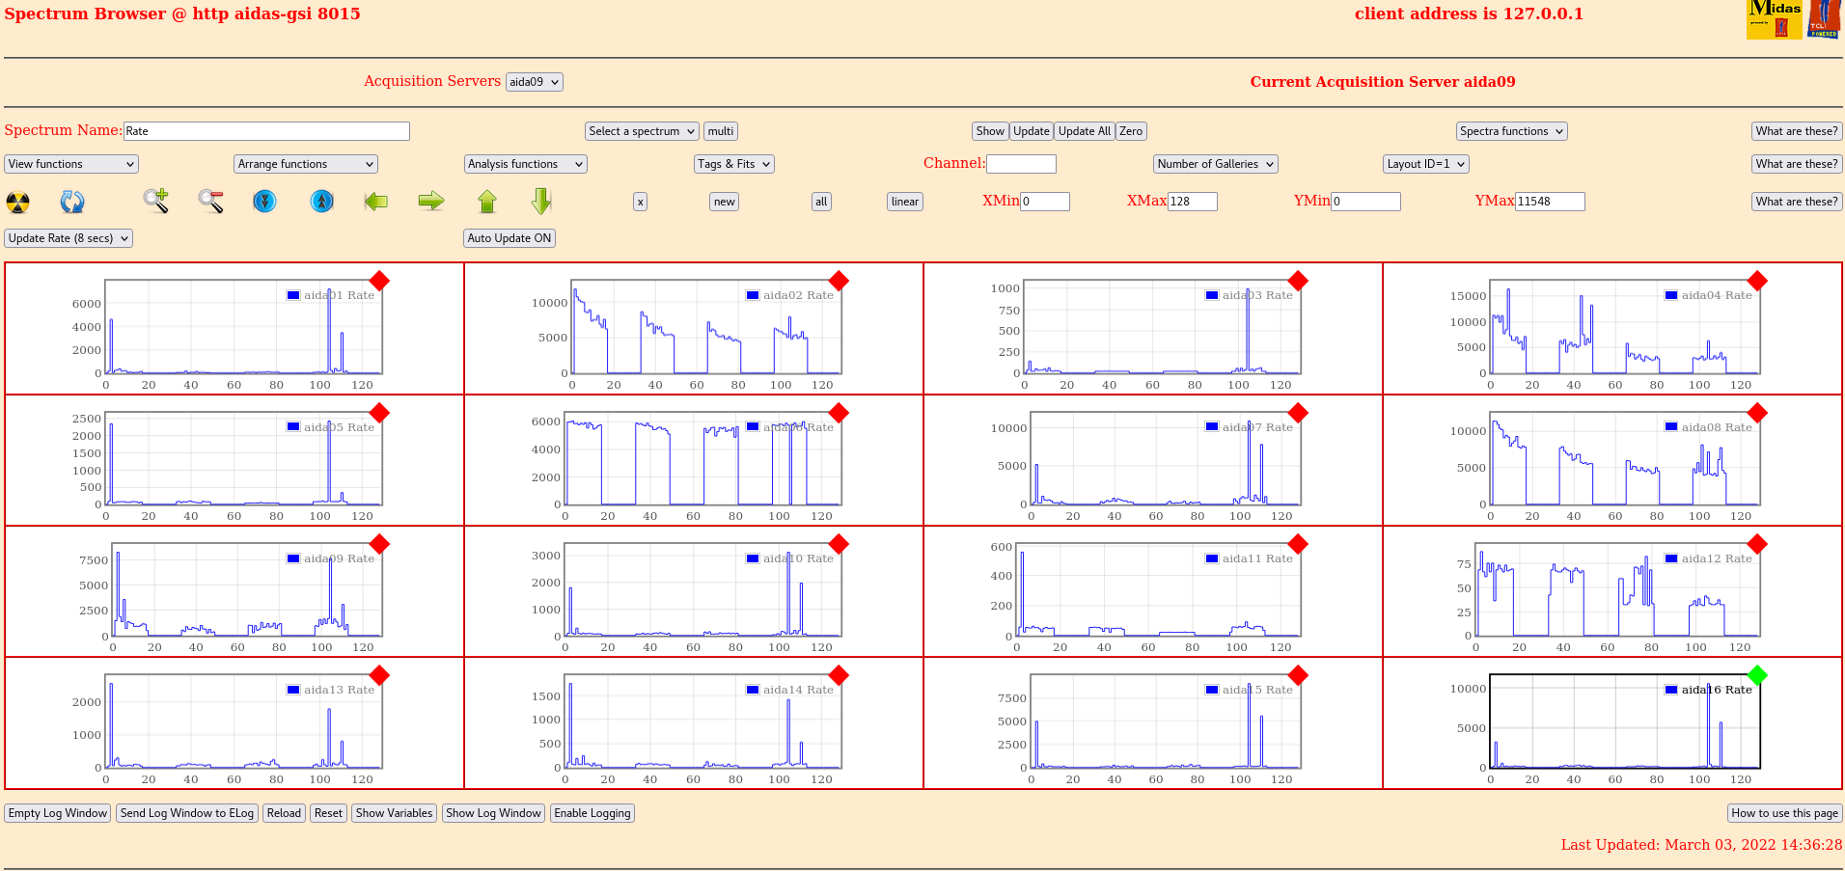Zoom in with the magnifier plus icon
1845x871 pixels.
(156, 201)
